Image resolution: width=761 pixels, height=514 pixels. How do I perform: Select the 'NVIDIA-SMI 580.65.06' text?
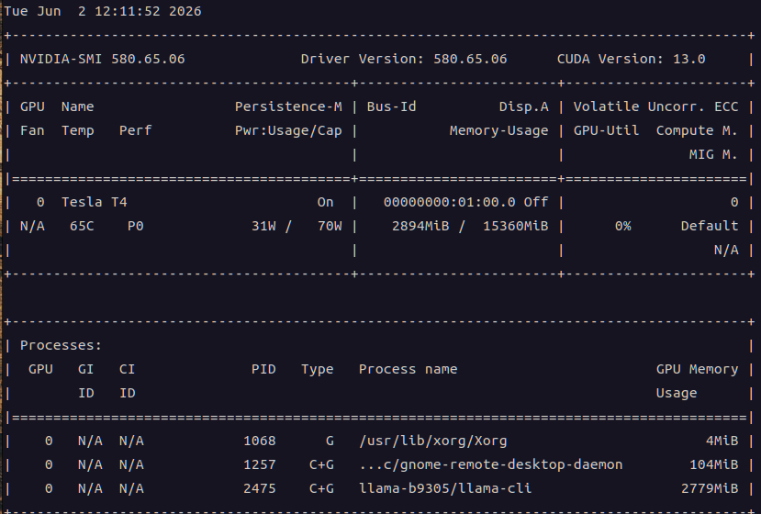(103, 60)
